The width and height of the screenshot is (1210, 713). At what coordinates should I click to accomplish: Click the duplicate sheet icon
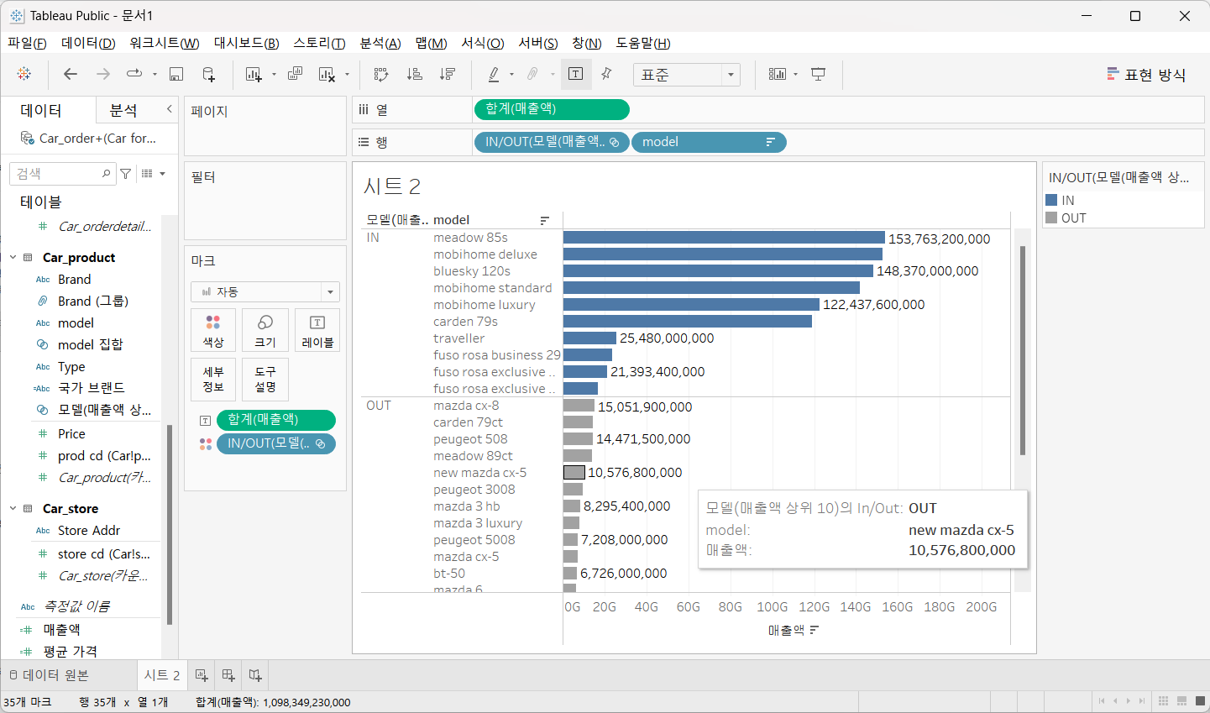295,74
